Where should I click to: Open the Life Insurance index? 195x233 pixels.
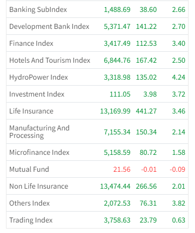31,111
